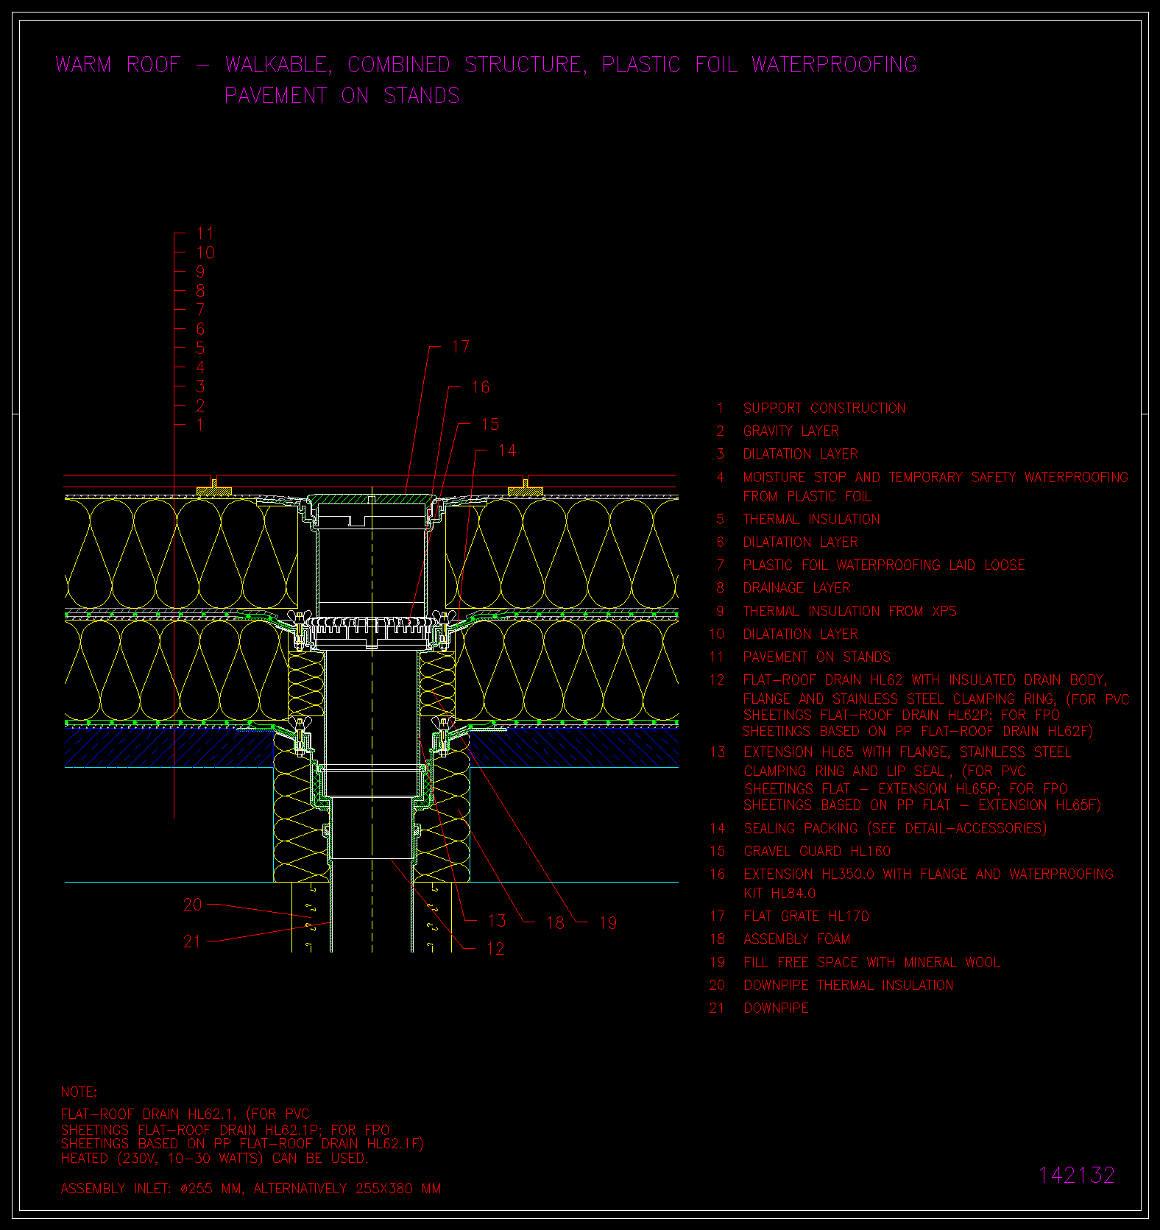Click callout number 11 on the layer scale
Viewport: 1160px width, 1230px height.
[x=205, y=234]
